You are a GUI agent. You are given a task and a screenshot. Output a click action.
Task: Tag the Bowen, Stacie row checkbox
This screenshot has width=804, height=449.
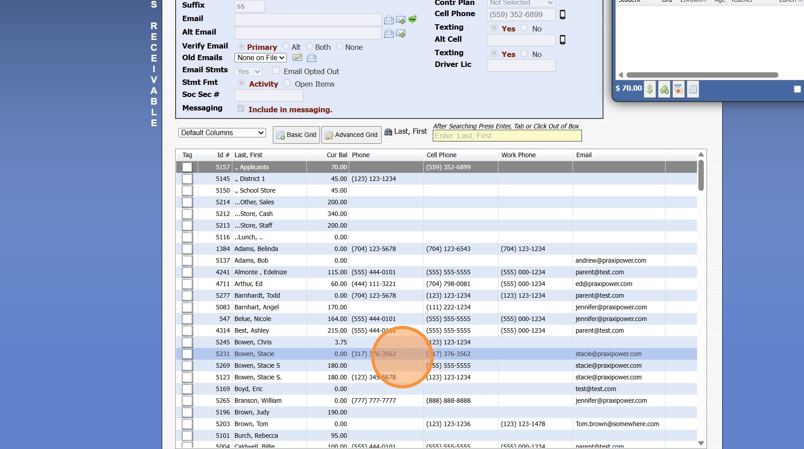tap(187, 354)
